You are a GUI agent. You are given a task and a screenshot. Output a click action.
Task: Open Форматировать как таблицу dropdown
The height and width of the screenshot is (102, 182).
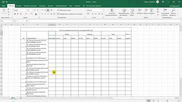tap(124, 12)
